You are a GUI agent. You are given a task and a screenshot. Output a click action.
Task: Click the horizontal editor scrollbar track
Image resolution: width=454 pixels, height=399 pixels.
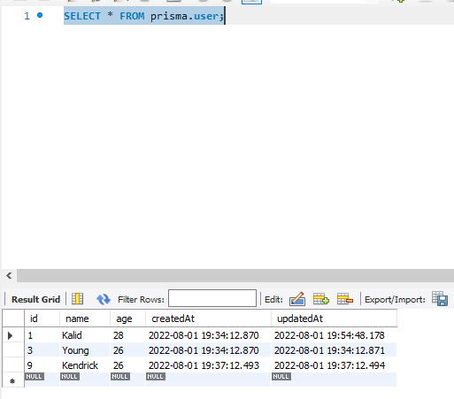(x=235, y=276)
